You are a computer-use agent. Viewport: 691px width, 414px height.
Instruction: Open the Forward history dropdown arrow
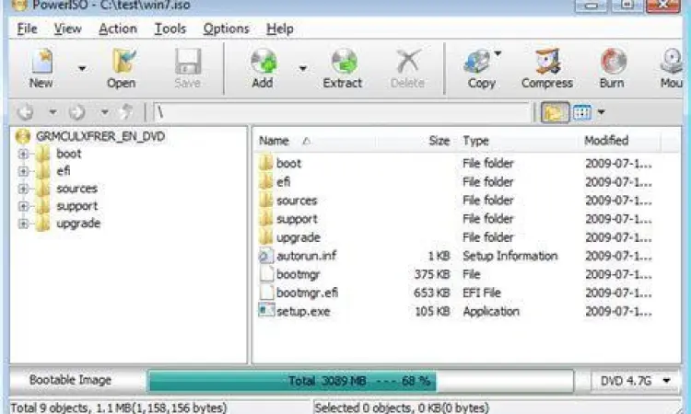(105, 112)
